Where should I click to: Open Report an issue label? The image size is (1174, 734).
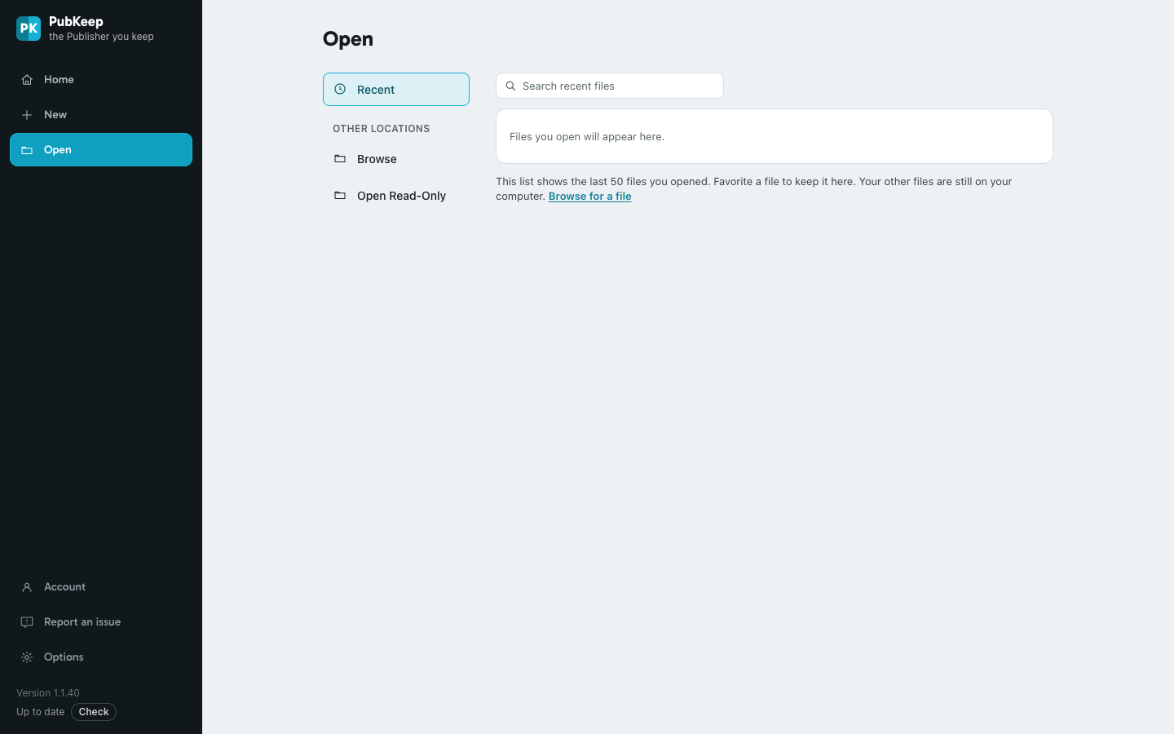(x=82, y=621)
